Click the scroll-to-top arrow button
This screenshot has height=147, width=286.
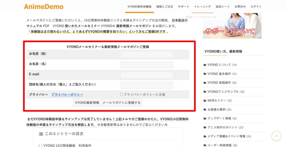point(276,136)
